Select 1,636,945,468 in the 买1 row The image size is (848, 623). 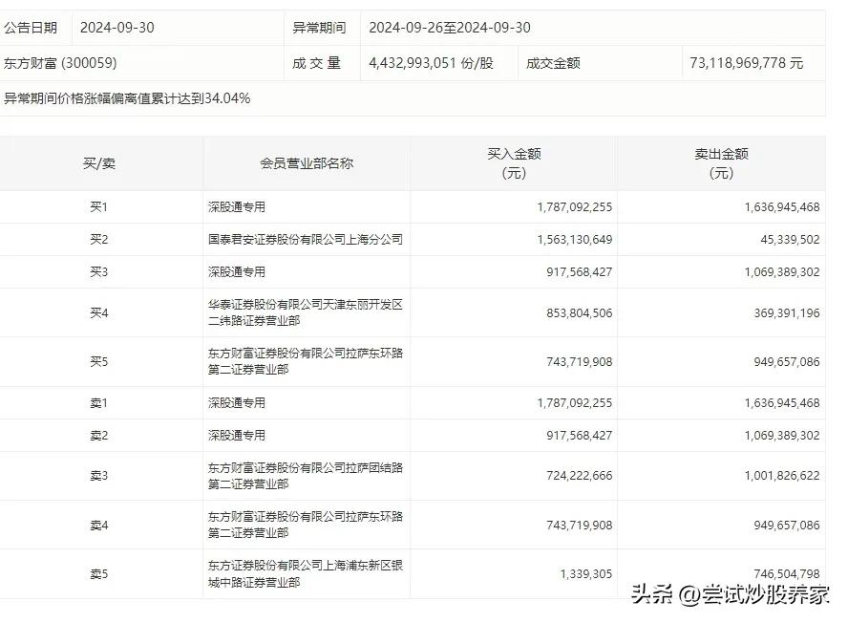[x=782, y=206]
